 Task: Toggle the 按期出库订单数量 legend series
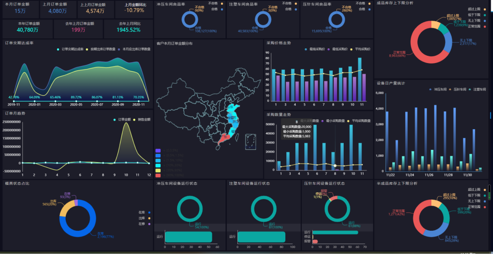point(87,49)
